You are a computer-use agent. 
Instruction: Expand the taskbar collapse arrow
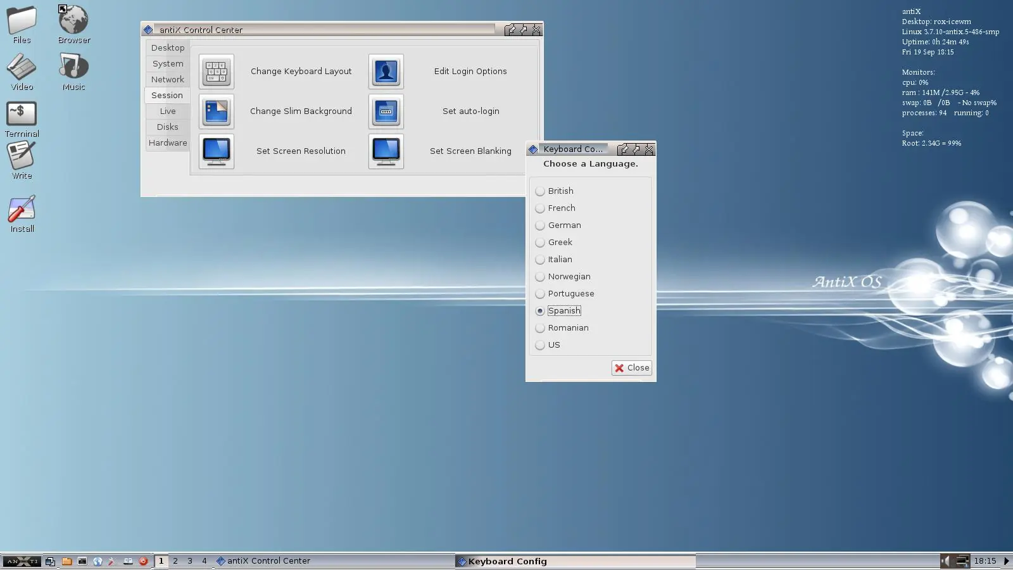[x=1007, y=561]
